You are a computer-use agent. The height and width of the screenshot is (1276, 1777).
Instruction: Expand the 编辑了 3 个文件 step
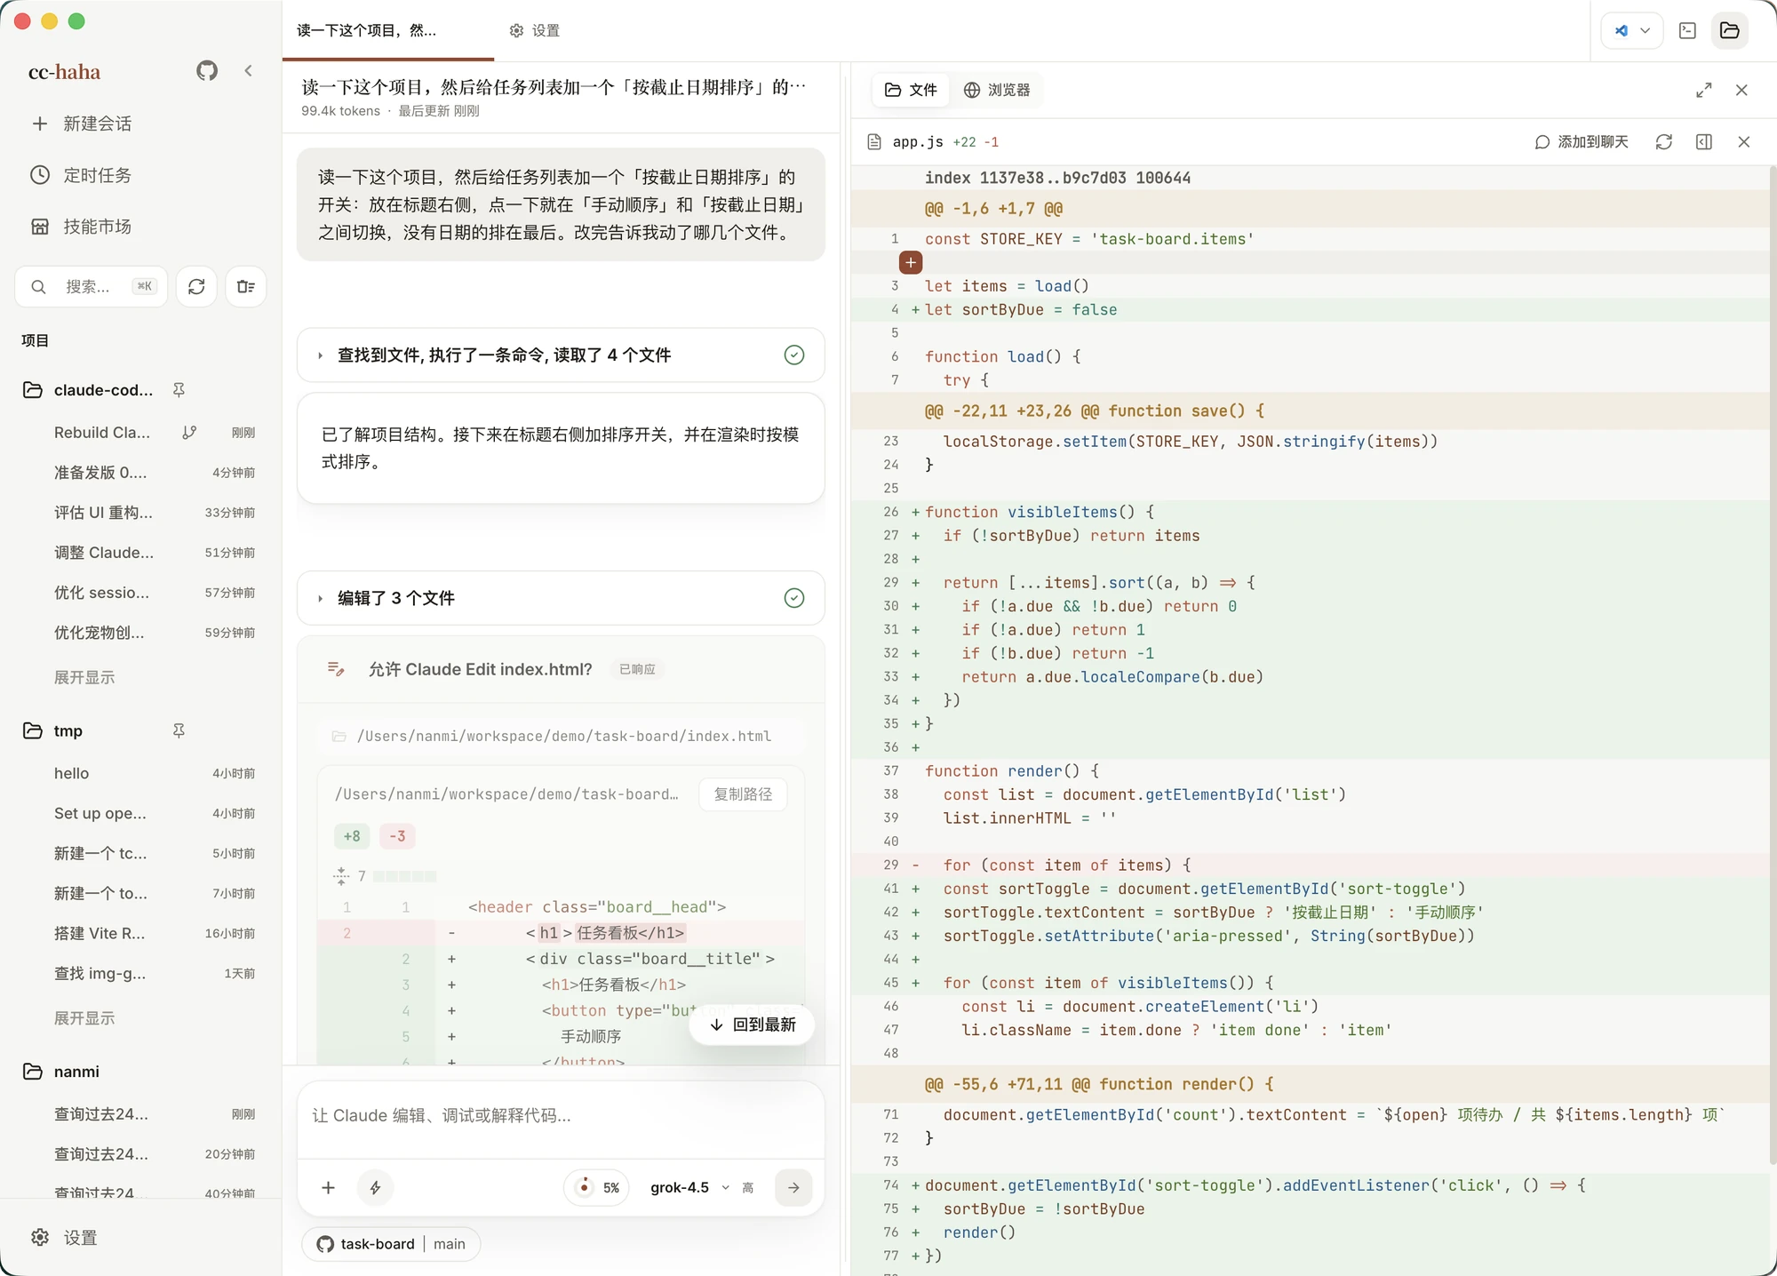point(561,598)
